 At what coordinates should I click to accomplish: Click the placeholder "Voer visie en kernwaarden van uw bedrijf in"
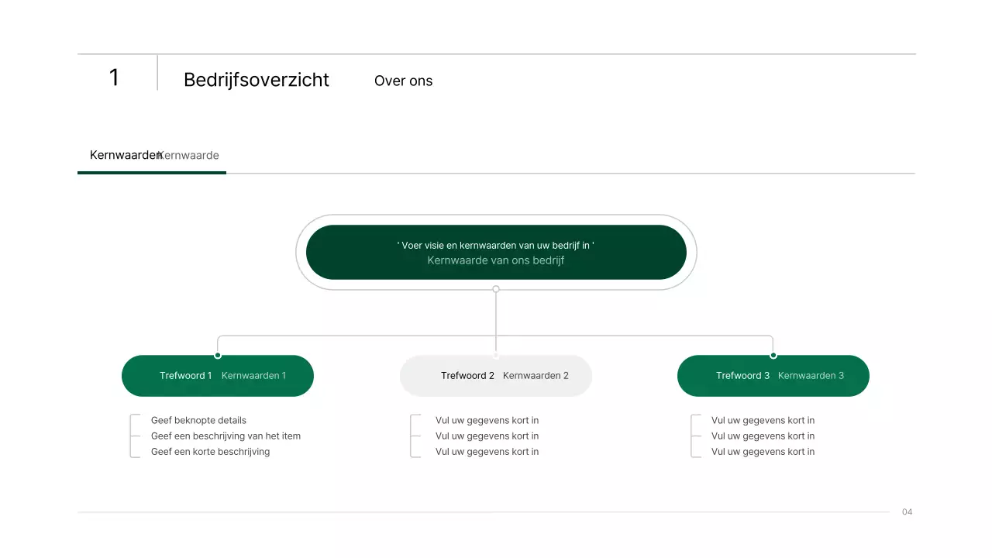(496, 245)
